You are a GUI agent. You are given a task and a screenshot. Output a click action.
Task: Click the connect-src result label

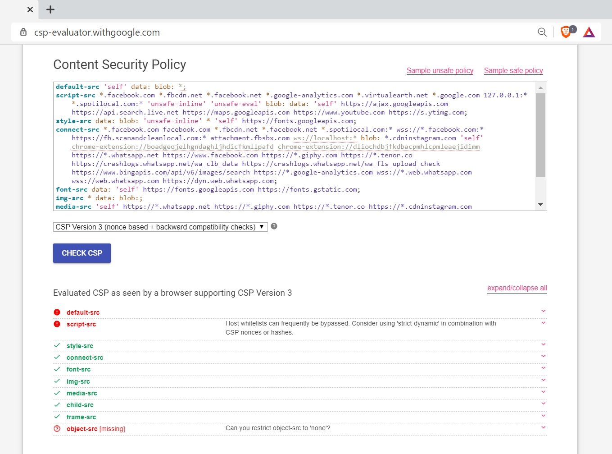point(85,358)
